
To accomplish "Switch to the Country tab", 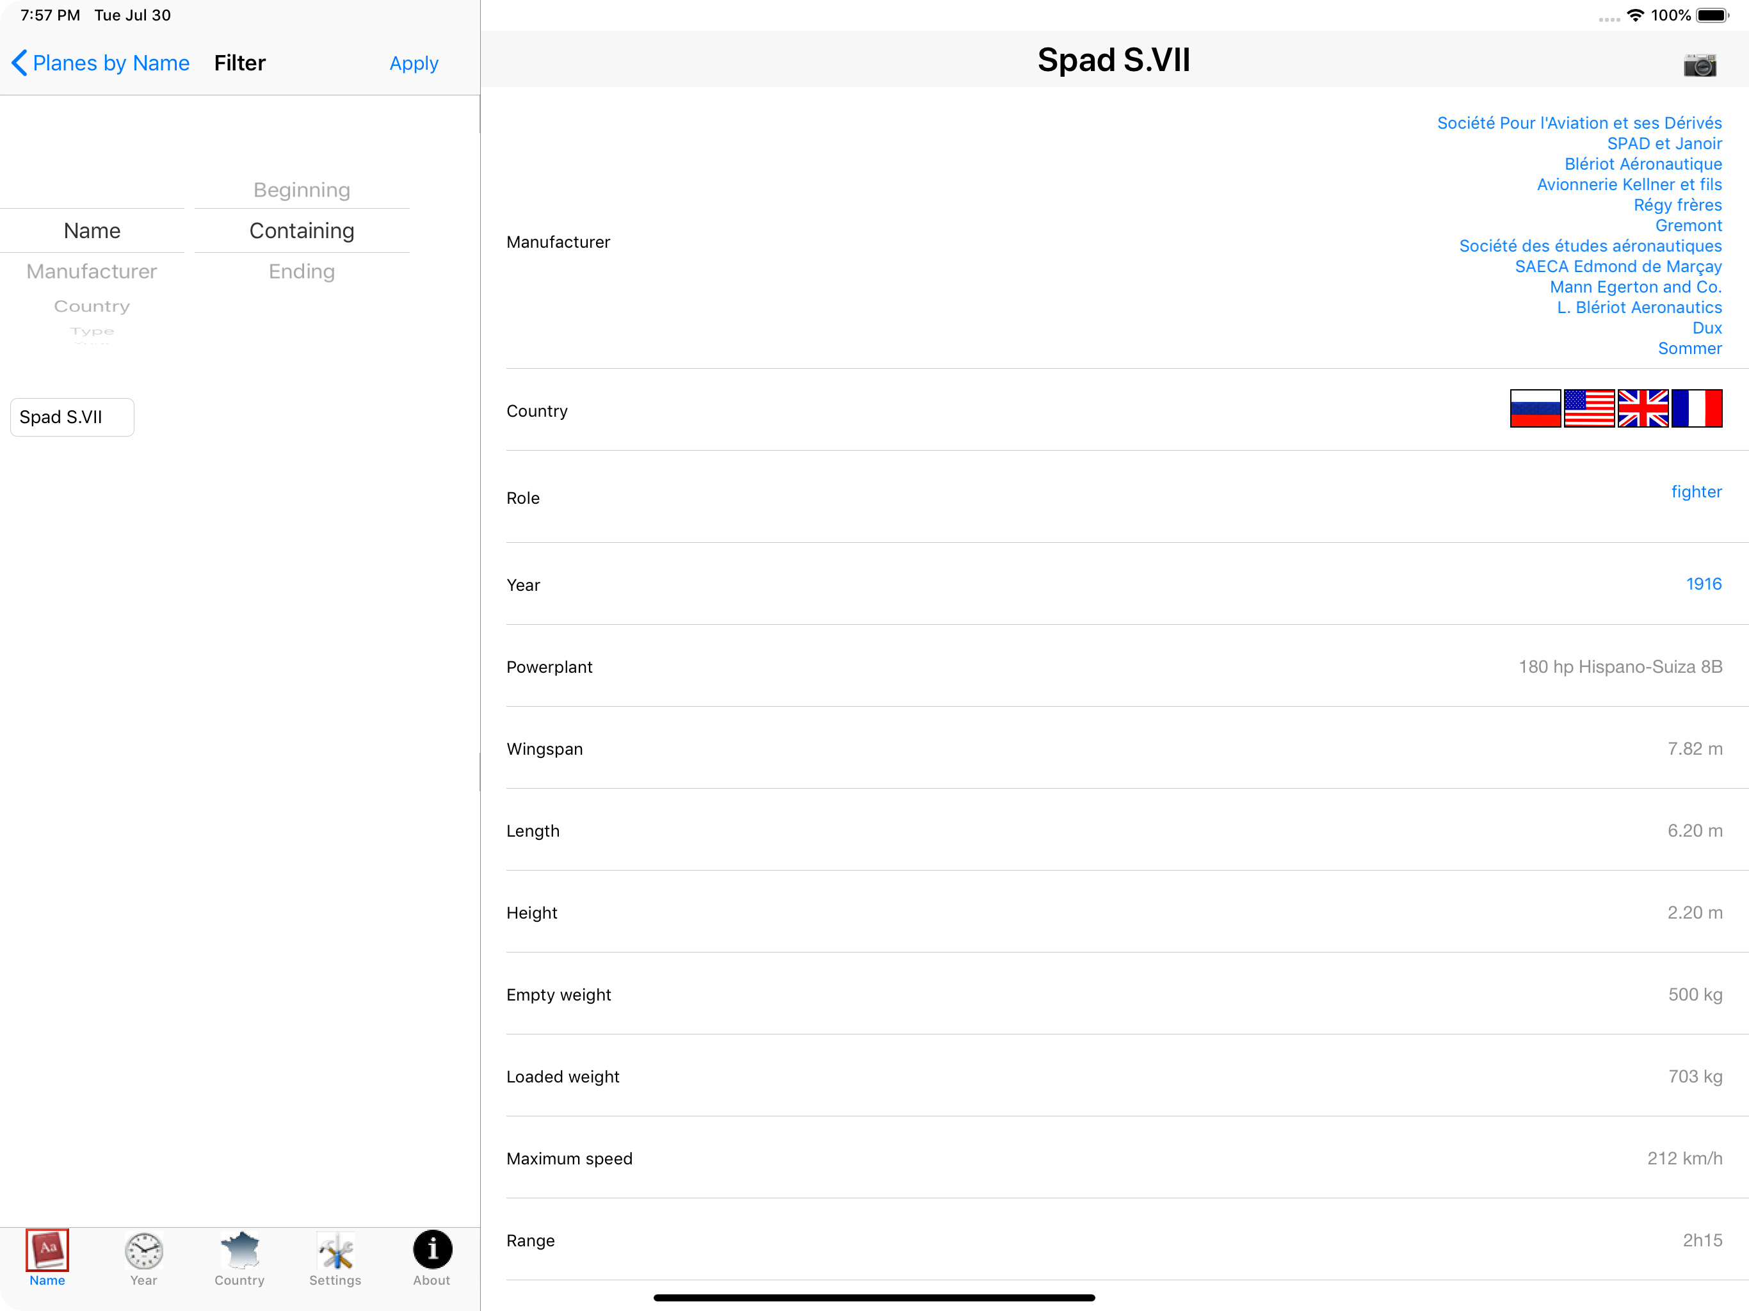I will (239, 1258).
